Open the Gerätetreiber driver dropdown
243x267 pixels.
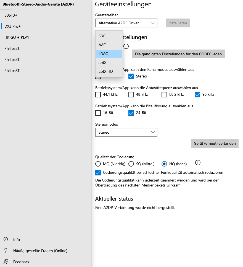[126, 23]
